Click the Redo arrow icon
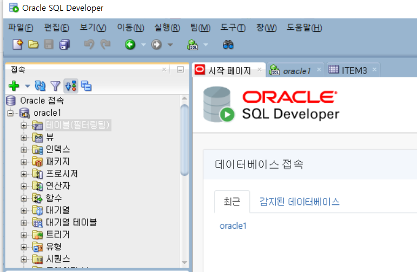This screenshot has height=272, width=417. (x=105, y=44)
